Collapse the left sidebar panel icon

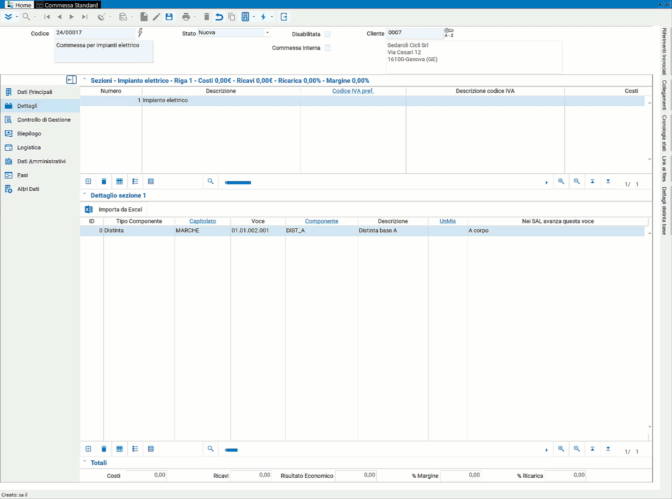[x=71, y=80]
